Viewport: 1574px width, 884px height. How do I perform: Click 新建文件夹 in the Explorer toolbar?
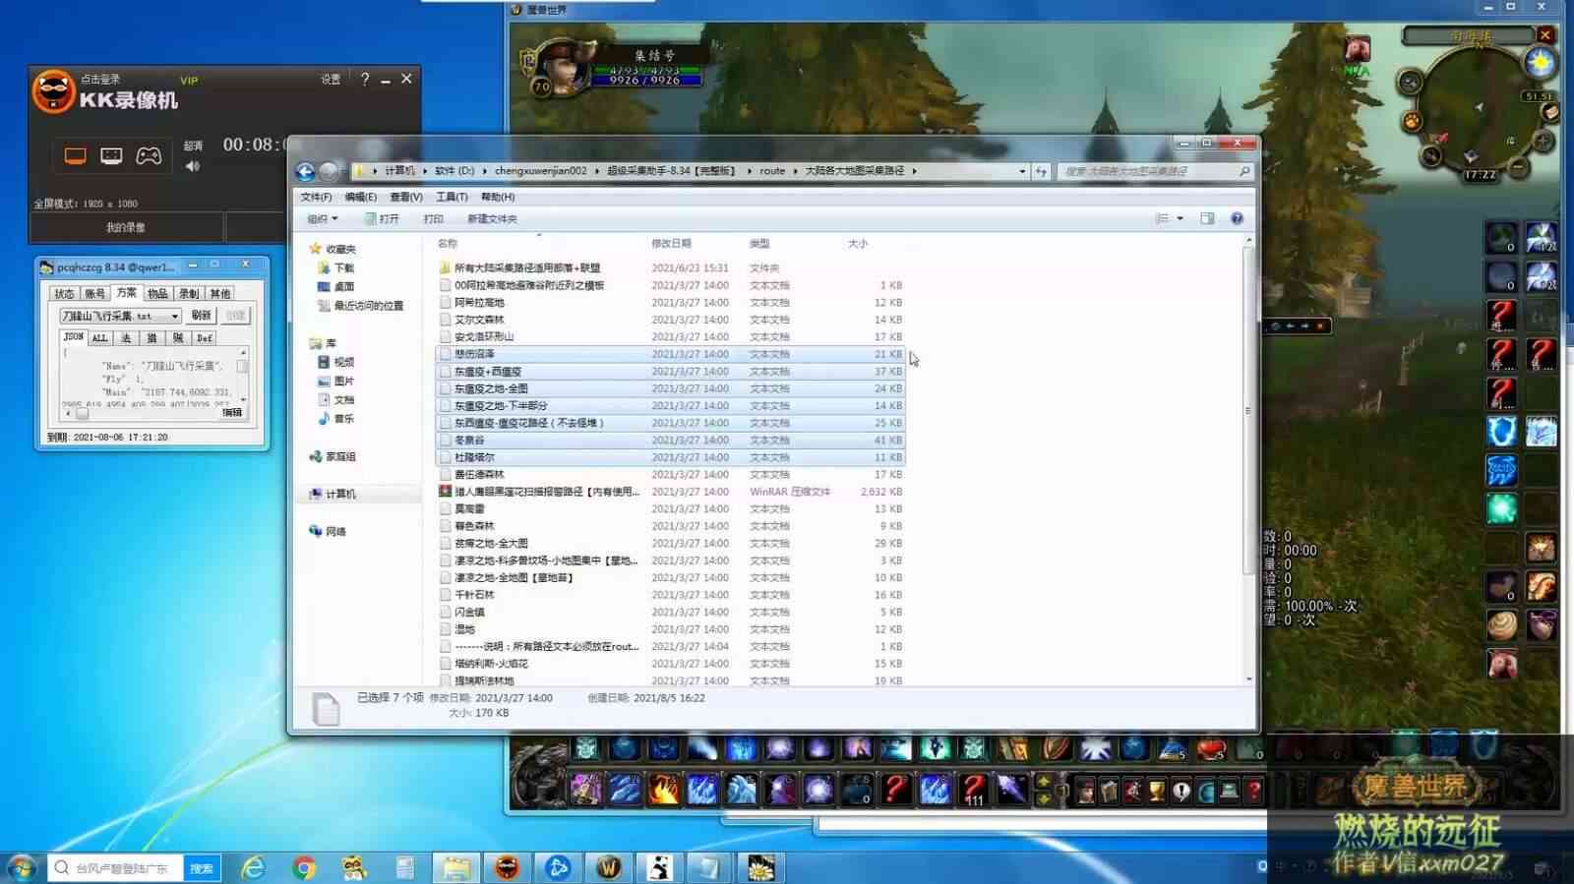(x=492, y=218)
